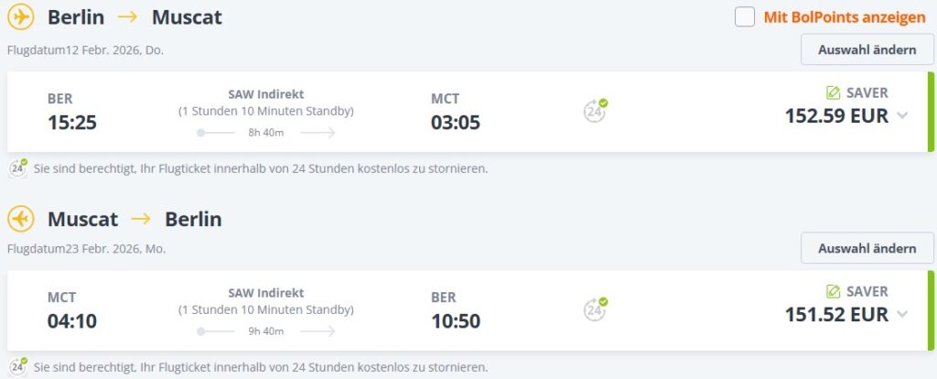Select the 8h 40m duration line
This screenshot has height=379, width=937.
(x=266, y=133)
